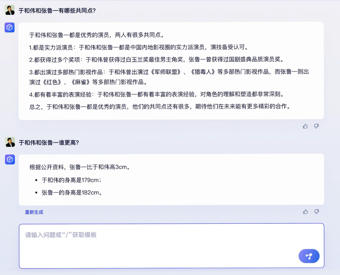Click intro line 于和伟和张鲁一都是优秀的演员
Screen dimensions: 340x275
point(97,35)
